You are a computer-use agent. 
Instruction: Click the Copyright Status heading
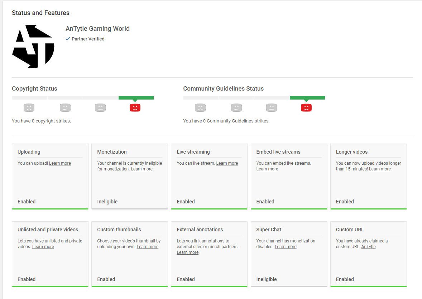click(34, 88)
